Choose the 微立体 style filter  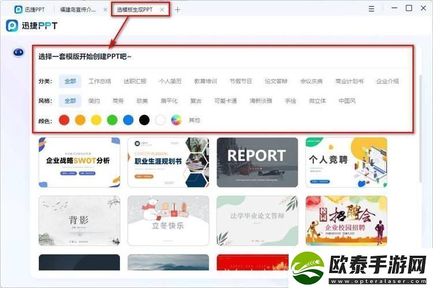pos(318,101)
